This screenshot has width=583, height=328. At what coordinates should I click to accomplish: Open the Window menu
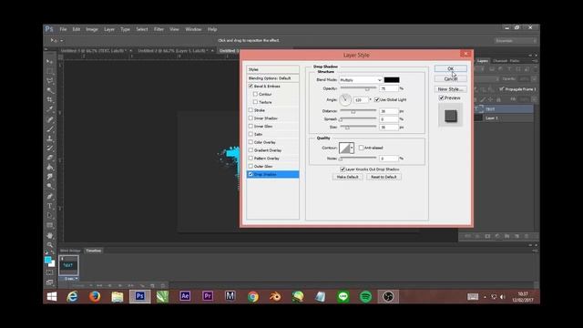pos(193,29)
